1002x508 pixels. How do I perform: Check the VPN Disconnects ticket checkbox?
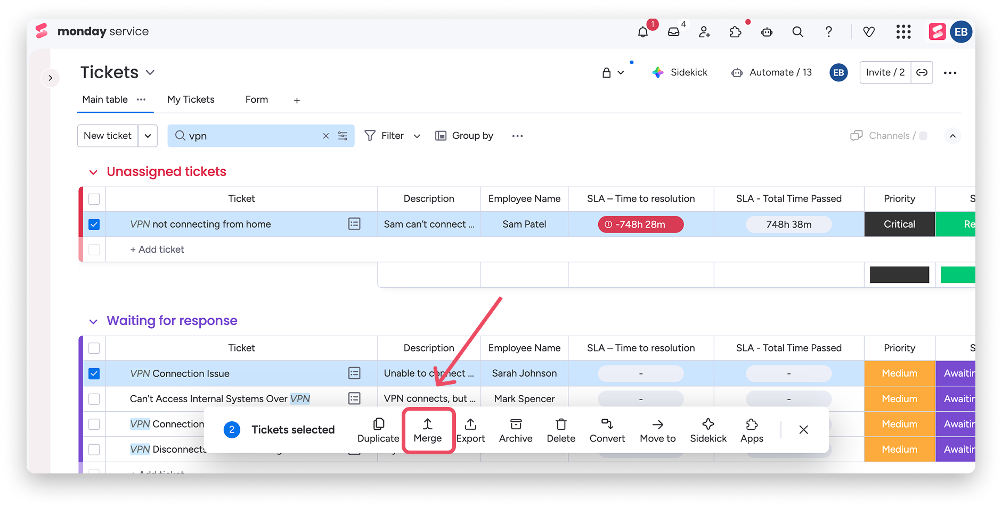pyautogui.click(x=94, y=449)
